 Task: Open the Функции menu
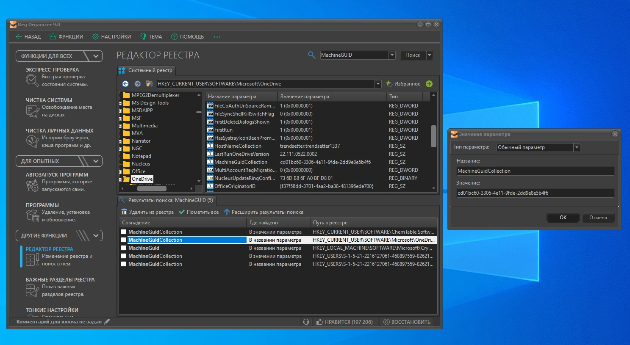click(66, 37)
